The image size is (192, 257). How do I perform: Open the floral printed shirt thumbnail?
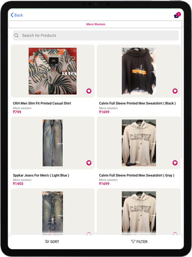[53, 71]
